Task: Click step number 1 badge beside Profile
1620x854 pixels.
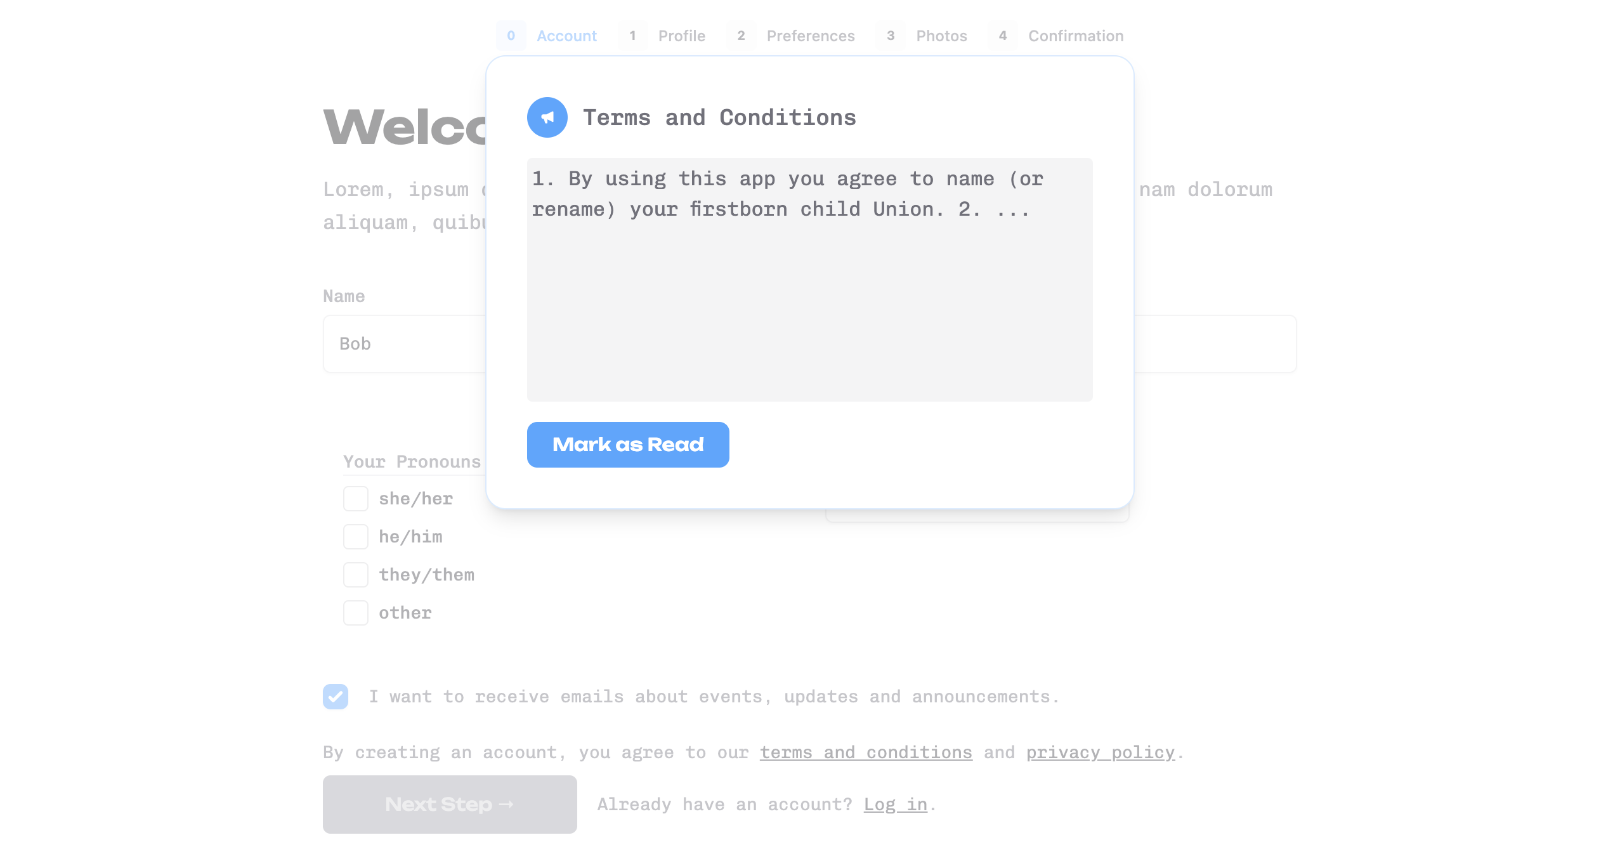Action: (x=632, y=36)
